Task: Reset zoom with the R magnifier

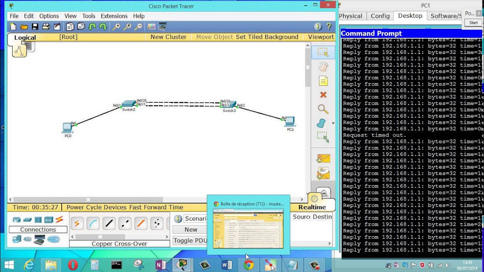Action: point(127,26)
